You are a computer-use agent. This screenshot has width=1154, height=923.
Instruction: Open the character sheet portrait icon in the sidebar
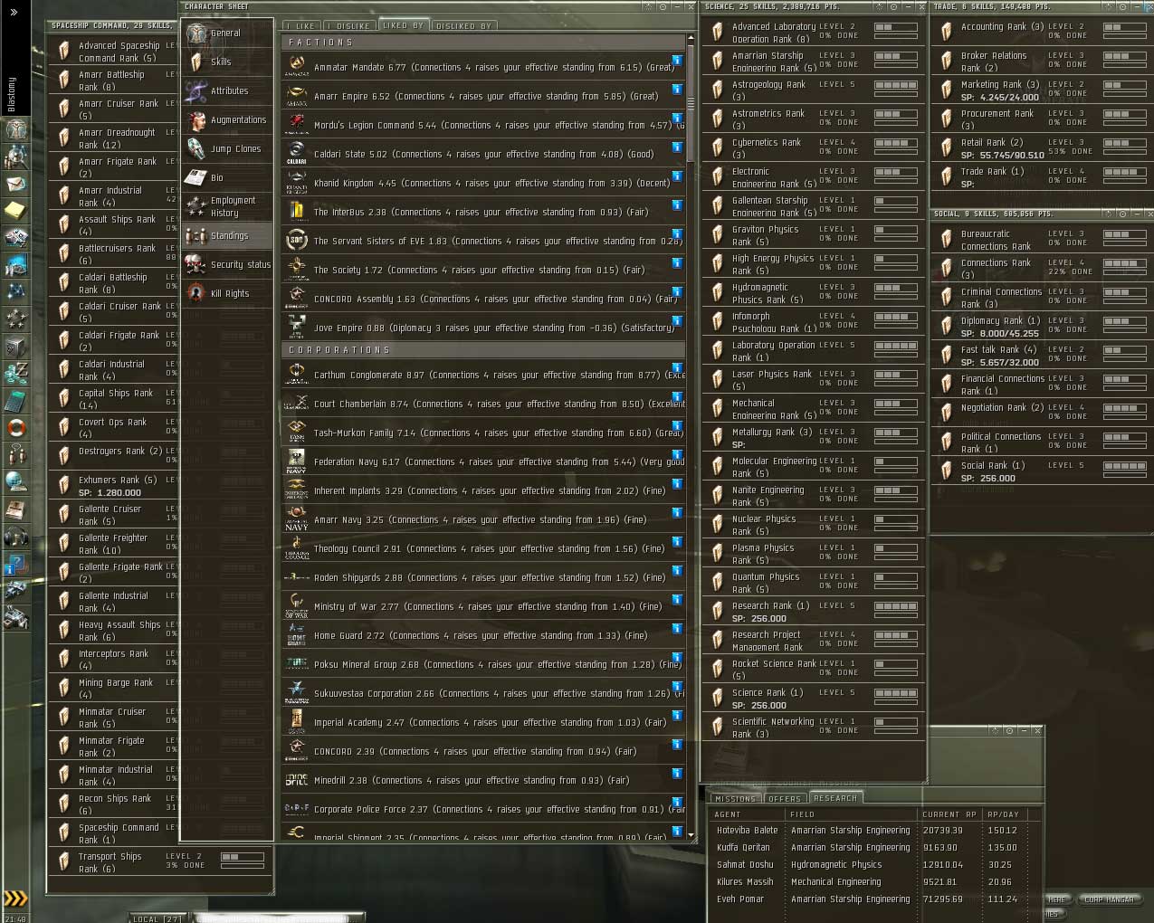click(x=15, y=129)
